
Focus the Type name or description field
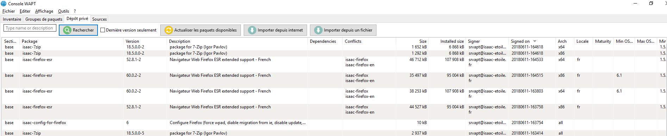[30, 28]
